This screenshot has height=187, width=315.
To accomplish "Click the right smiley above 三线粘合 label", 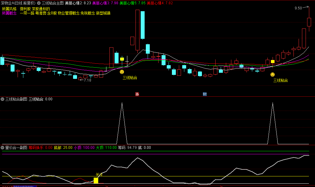I will point(273,75).
